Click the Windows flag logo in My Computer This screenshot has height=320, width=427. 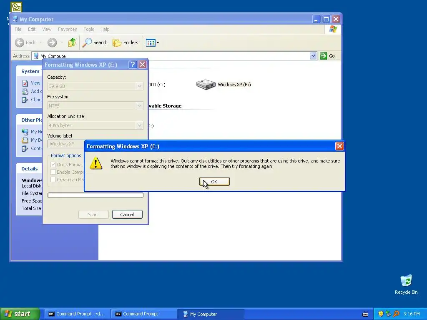pyautogui.click(x=333, y=29)
